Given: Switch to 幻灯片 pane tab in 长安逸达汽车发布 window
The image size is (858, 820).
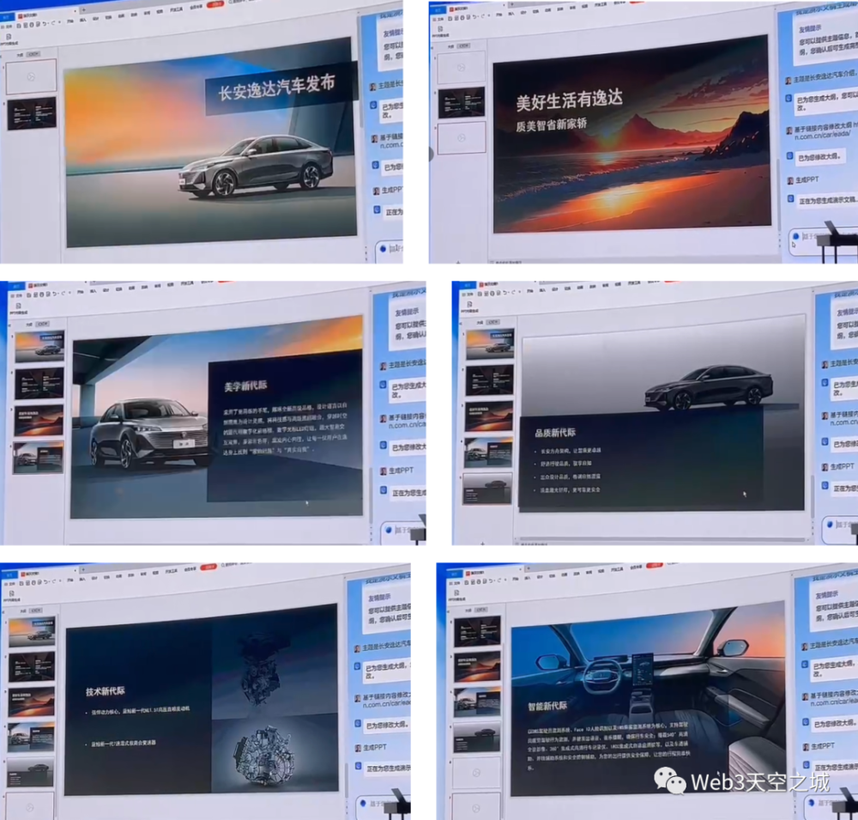Looking at the screenshot, I should 33,54.
